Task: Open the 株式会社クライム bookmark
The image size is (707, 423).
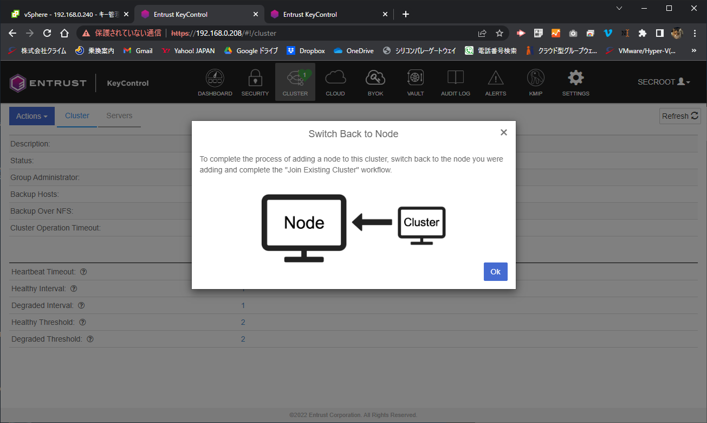Action: point(37,50)
